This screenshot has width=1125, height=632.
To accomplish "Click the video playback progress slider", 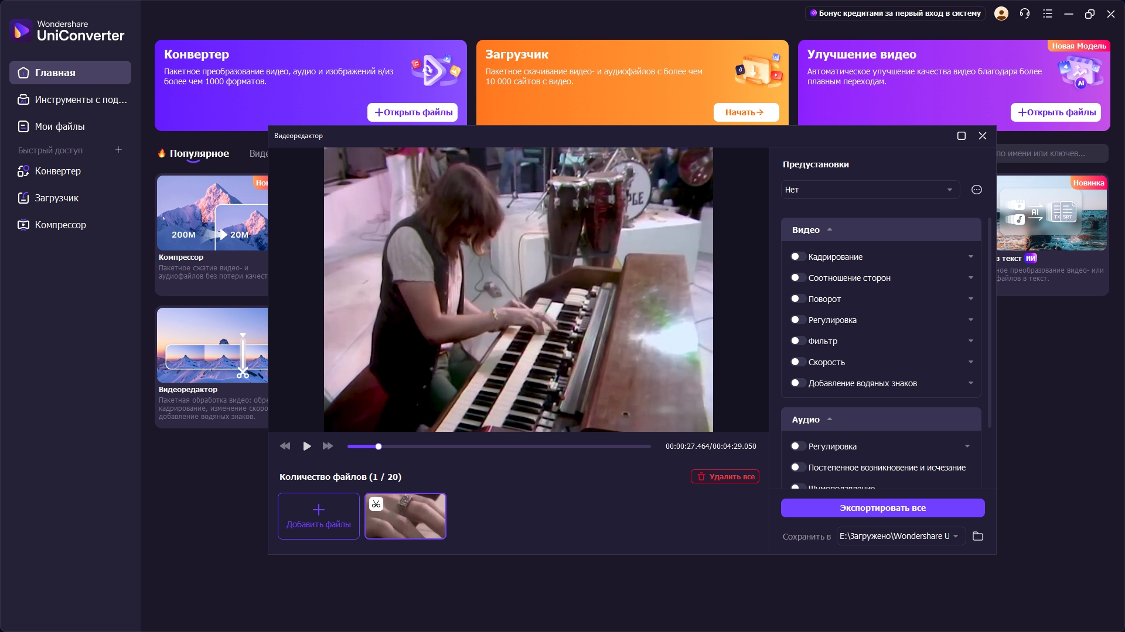I will [x=498, y=446].
